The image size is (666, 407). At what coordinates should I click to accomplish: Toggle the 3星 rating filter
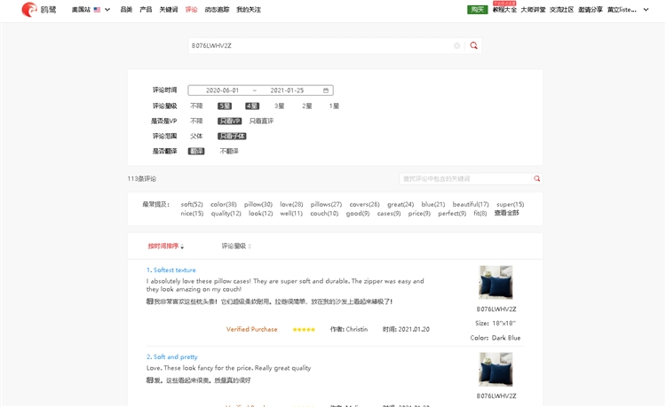click(x=279, y=106)
